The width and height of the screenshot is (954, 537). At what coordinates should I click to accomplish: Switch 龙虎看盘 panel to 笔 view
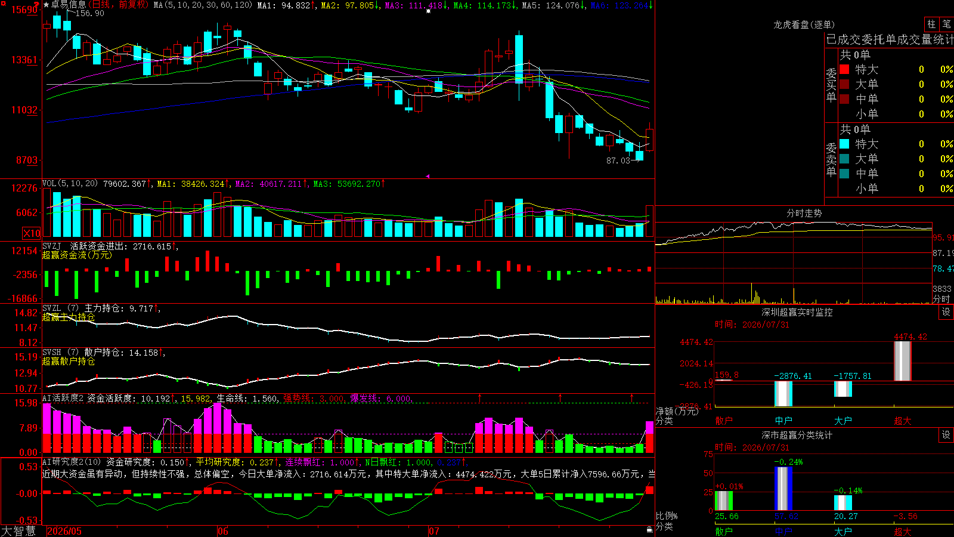click(946, 24)
